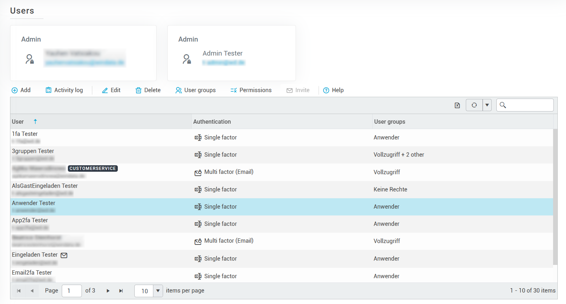Go to the next page
Screen dimensions: 566x304
pyautogui.click(x=108, y=291)
